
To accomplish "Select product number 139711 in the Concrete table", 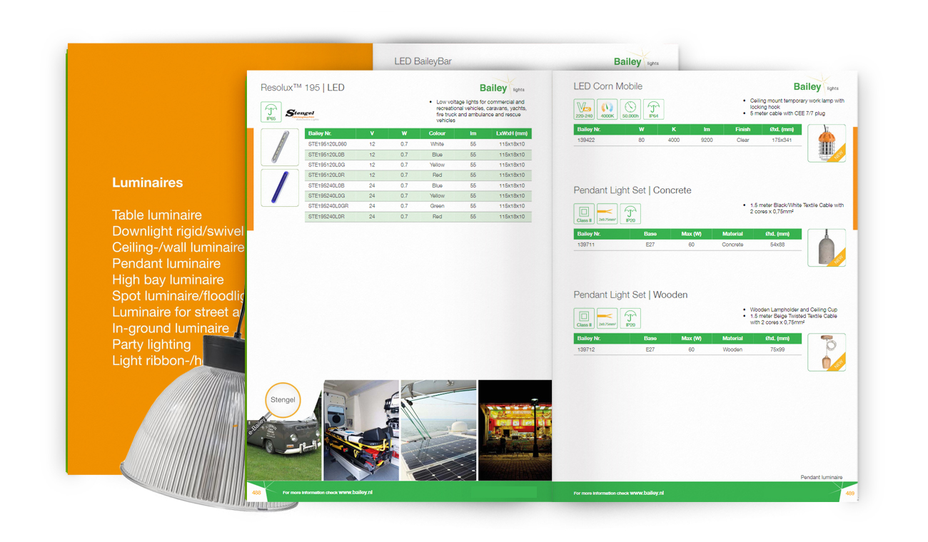I will (585, 245).
